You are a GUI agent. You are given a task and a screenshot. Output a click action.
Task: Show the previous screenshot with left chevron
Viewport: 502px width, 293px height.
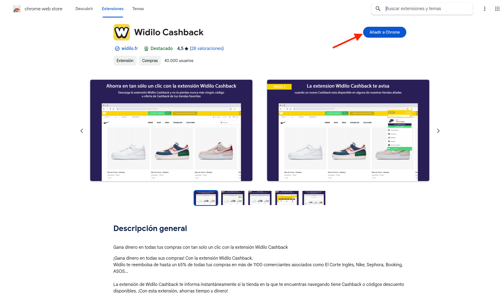tap(82, 131)
